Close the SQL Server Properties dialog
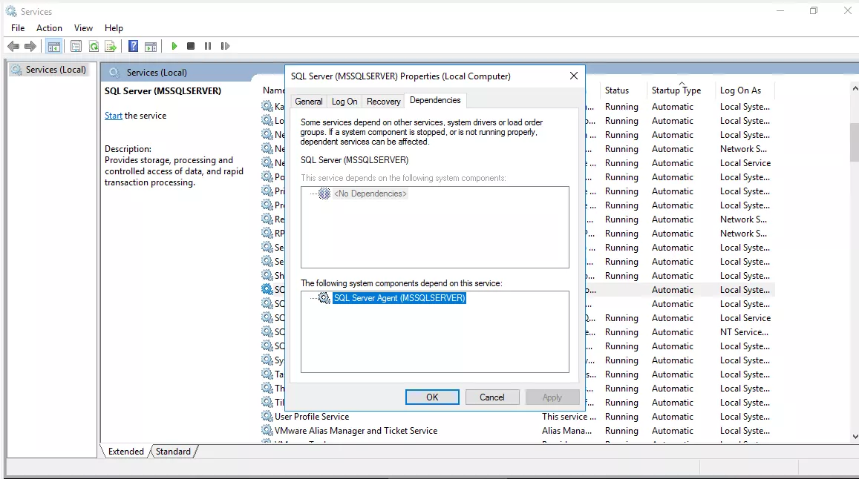Screen dimensions: 859x479 click(x=574, y=76)
